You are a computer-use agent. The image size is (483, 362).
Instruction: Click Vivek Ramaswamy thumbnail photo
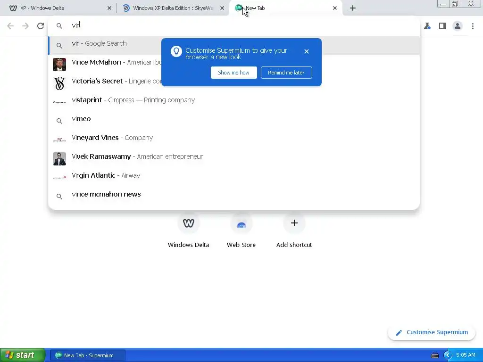coord(59,159)
